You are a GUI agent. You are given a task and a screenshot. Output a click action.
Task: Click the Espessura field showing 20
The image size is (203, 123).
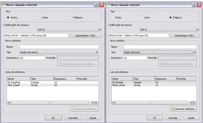[x=32, y=58]
